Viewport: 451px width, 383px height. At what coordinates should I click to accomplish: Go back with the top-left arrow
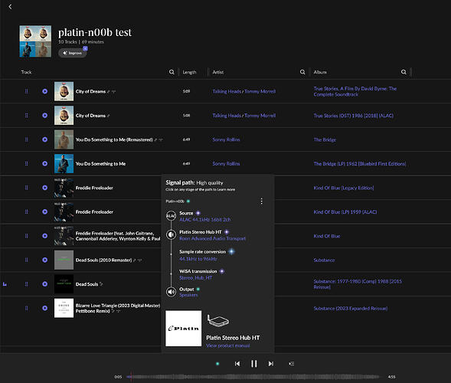coord(10,7)
